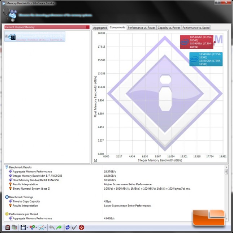This screenshot has height=233, width=233.
Task: Click the diamond icon beside Float Memory Bandwidth
Action: coord(10,180)
